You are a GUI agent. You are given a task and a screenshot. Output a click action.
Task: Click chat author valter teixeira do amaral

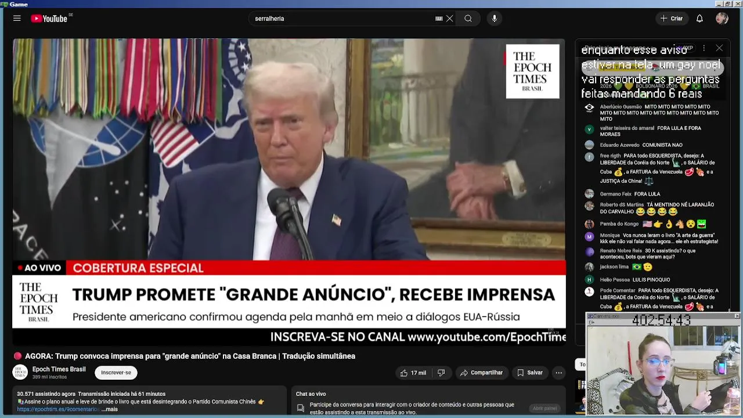click(627, 128)
